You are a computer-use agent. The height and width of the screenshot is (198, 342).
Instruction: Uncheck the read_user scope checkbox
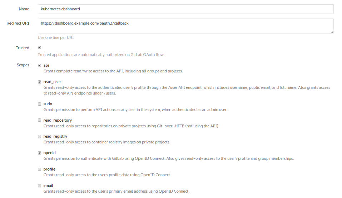tap(40, 82)
